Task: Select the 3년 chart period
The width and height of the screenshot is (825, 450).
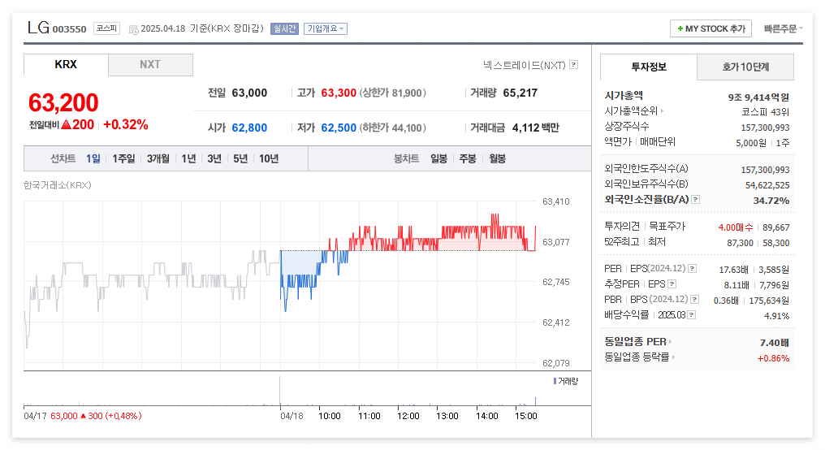Action: (214, 158)
